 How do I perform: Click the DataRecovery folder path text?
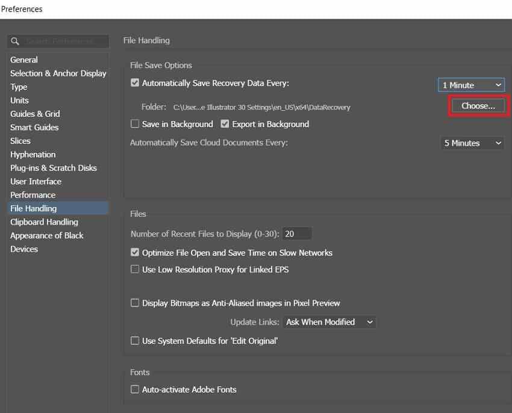click(x=261, y=107)
